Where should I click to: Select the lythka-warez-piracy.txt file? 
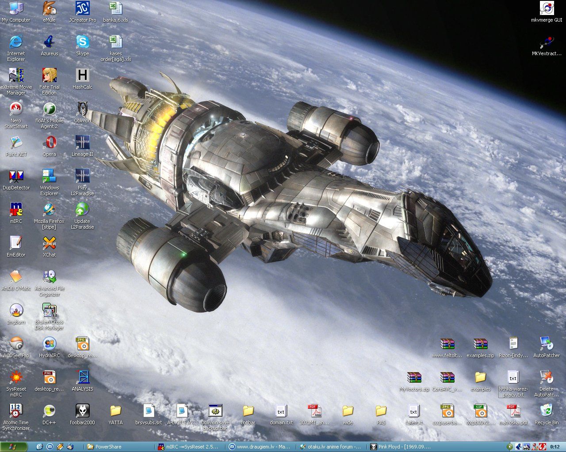513,384
